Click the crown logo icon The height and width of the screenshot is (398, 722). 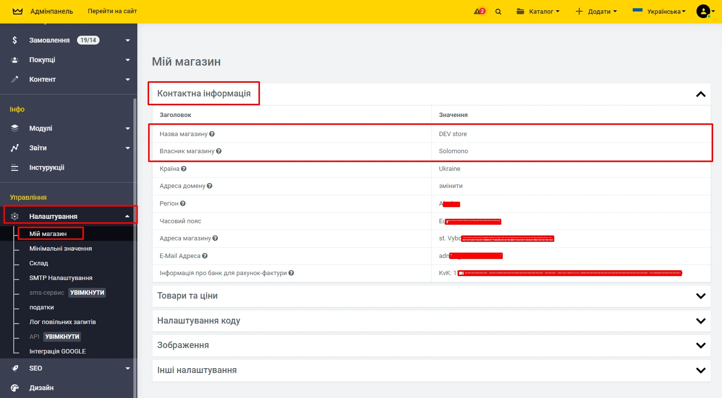(x=18, y=11)
